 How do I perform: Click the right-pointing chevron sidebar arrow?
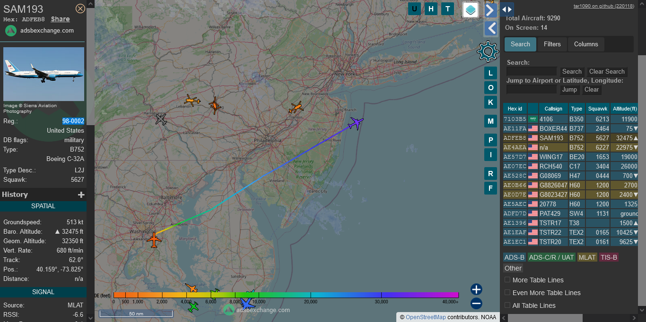click(x=491, y=10)
